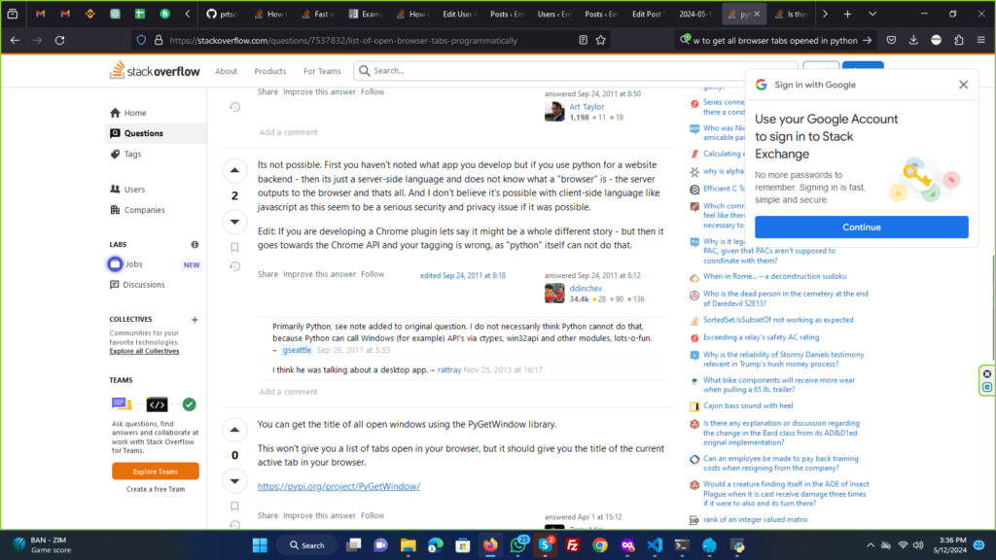This screenshot has height=560, width=996.
Task: Open Visual Studio Code from taskbar
Action: [656, 544]
